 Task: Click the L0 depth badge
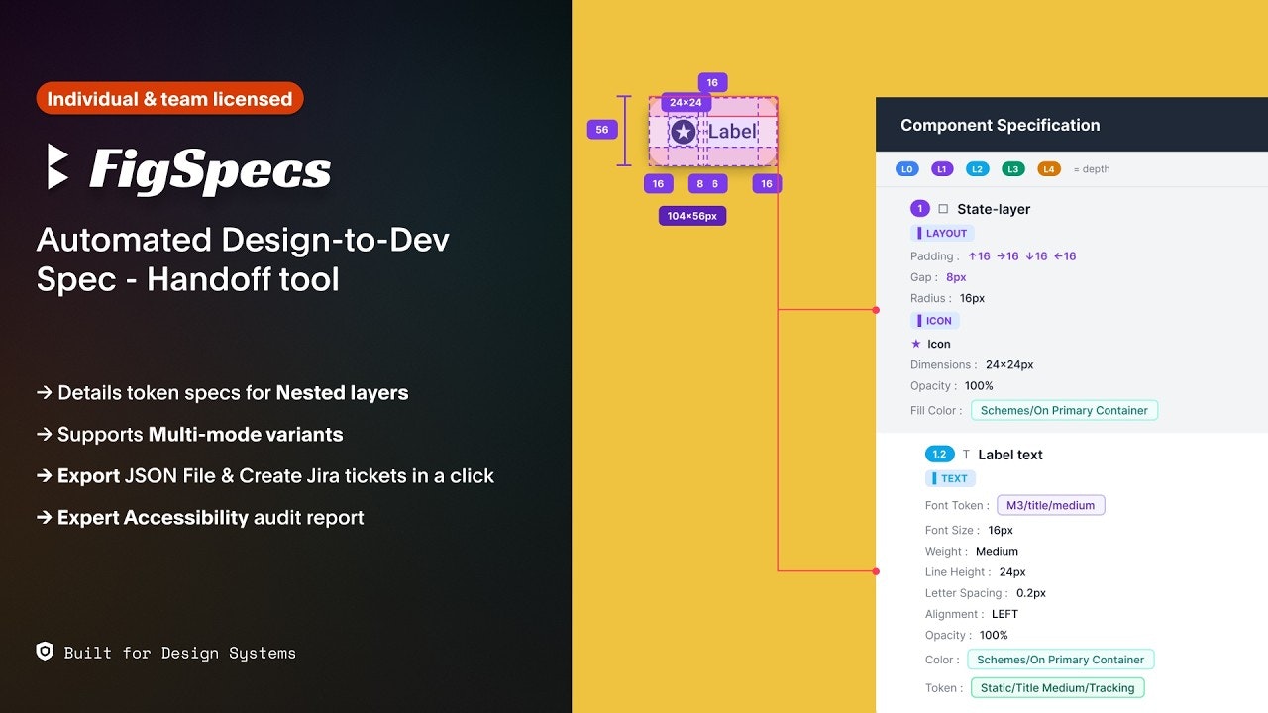tap(906, 169)
